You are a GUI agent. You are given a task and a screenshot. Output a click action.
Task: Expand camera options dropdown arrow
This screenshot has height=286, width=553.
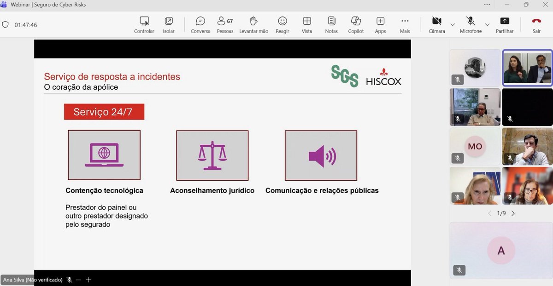[453, 24]
